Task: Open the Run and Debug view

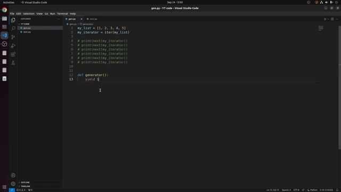Action: click(x=13, y=46)
